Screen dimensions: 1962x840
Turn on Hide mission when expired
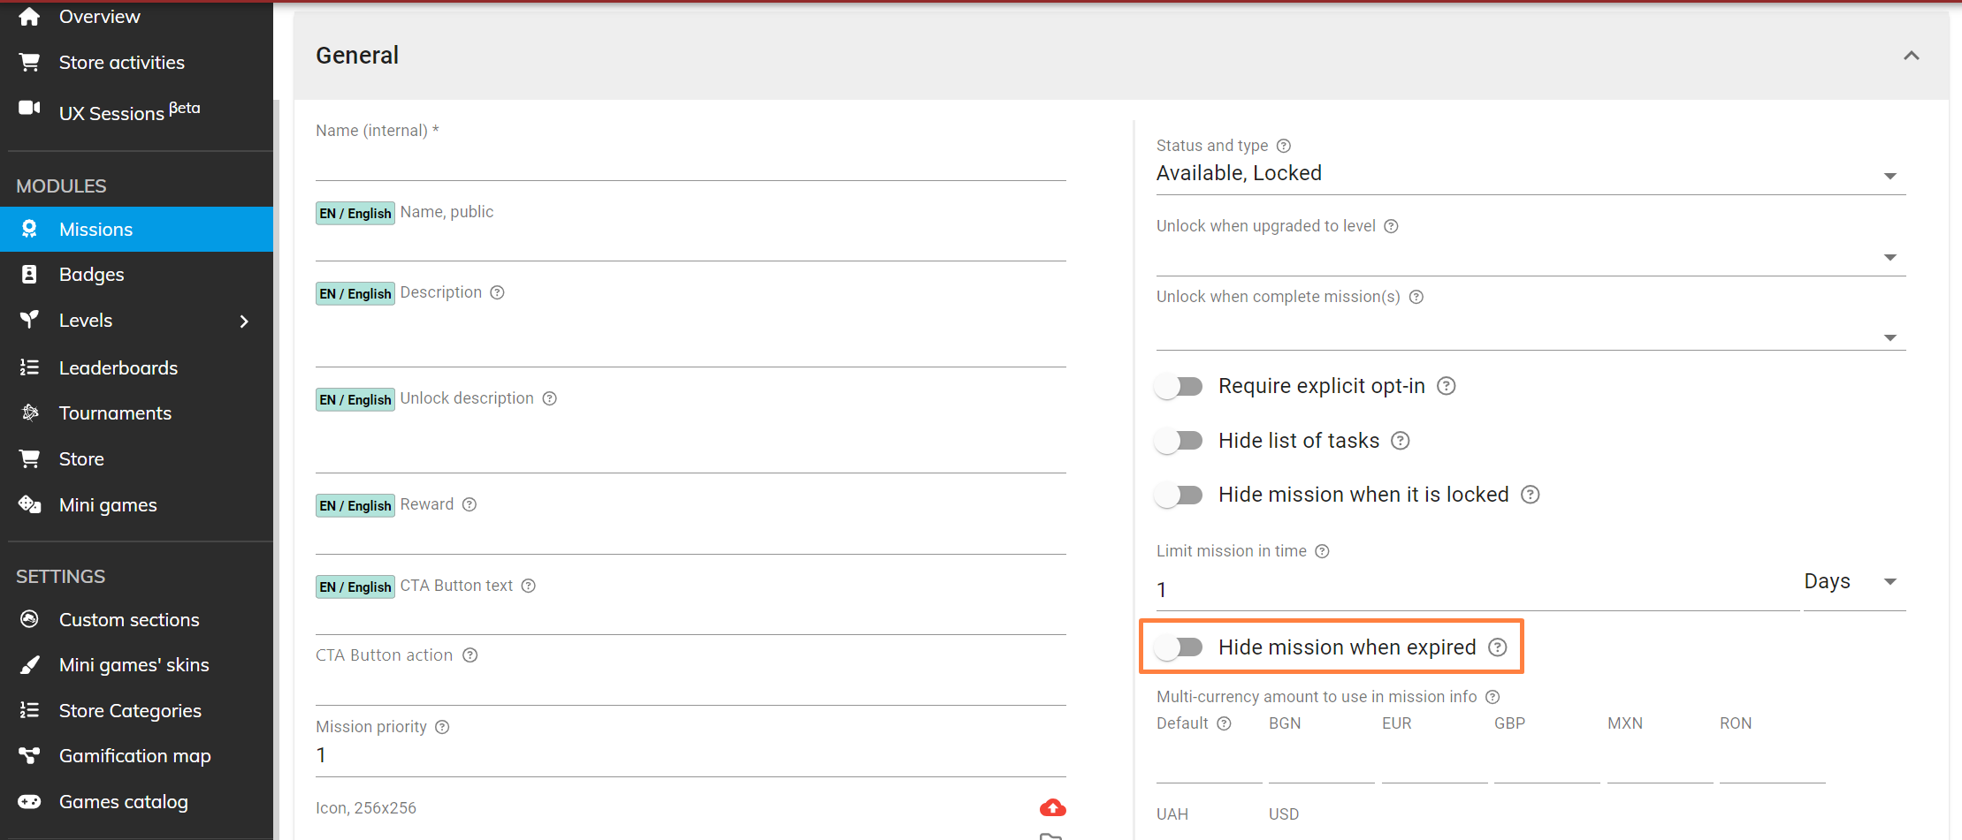pos(1179,647)
